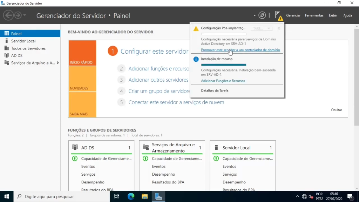359x202 pixels.
Task: Click the Painel dashboard icon in sidebar
Action: pyautogui.click(x=7, y=33)
